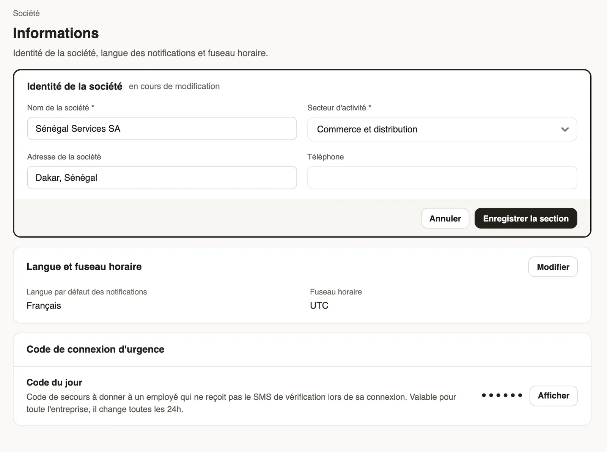Viewport: 607px width, 452px height.
Task: Click the Informations page heading
Action: point(56,33)
